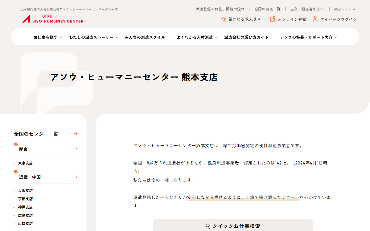Image resolution: width=370 pixels, height=231 pixels.
Task: Open the 山口支店 branch link
Action: click(x=25, y=224)
